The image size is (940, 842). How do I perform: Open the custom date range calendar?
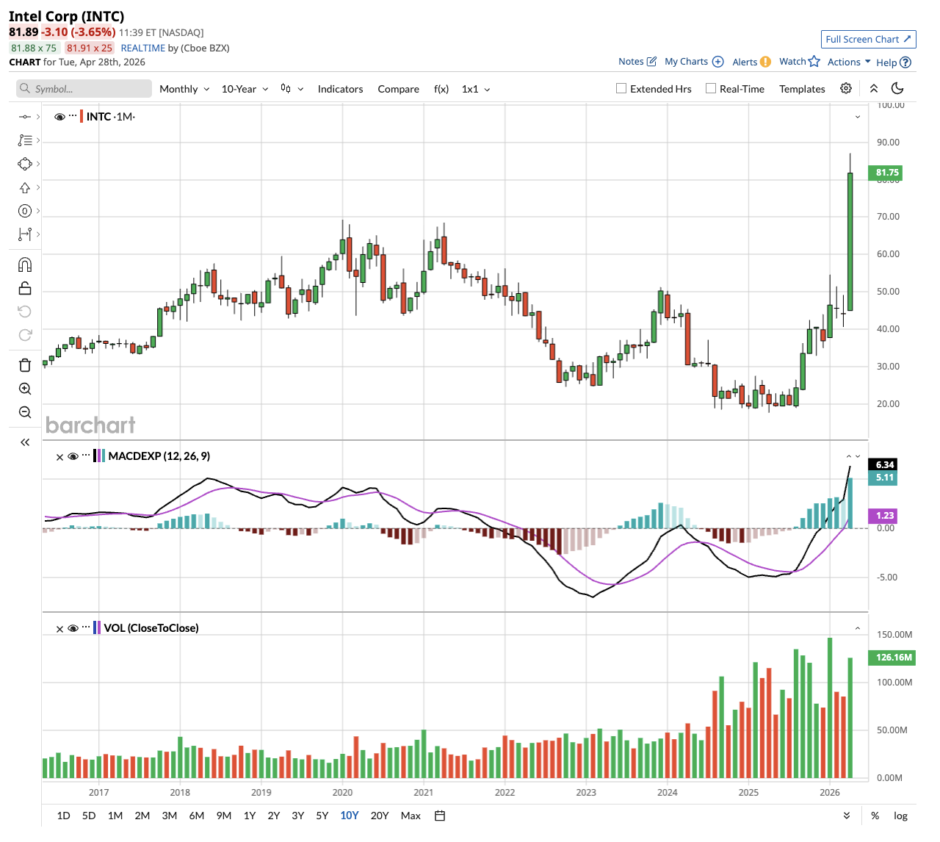coord(440,816)
